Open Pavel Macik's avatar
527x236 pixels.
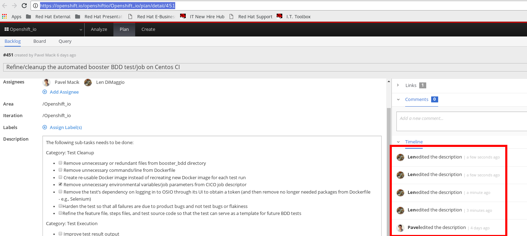tap(46, 82)
